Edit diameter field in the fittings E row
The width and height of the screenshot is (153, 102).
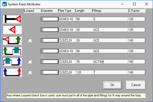[x=50, y=19]
